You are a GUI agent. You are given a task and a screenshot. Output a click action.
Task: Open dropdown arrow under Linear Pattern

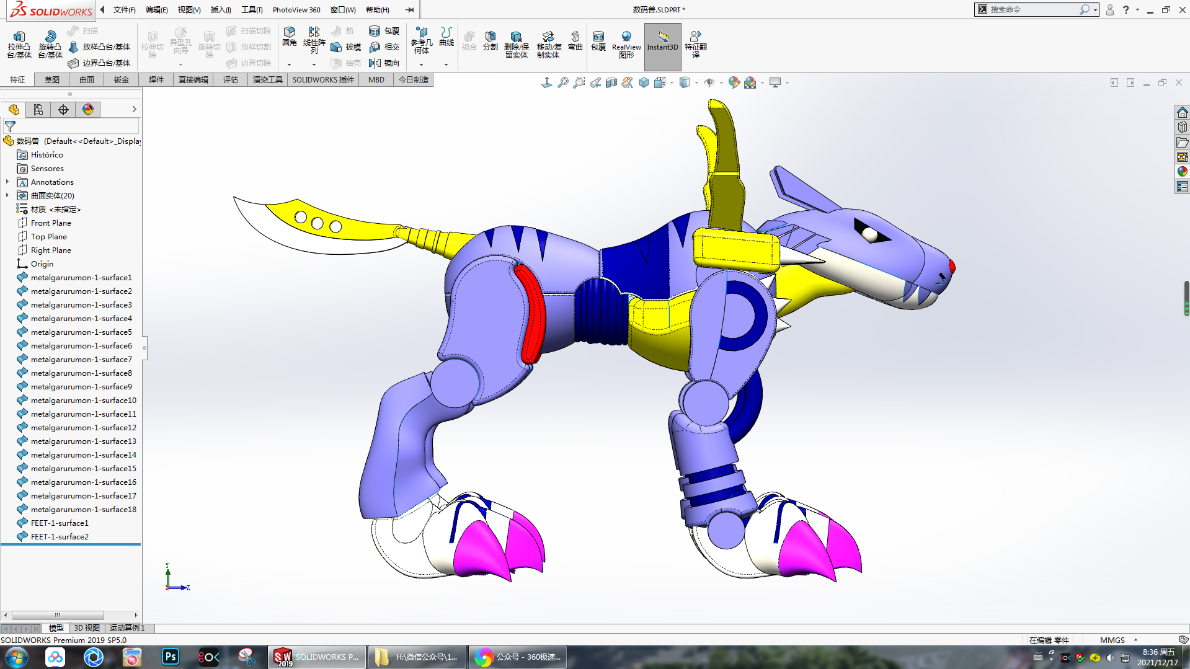pos(314,64)
